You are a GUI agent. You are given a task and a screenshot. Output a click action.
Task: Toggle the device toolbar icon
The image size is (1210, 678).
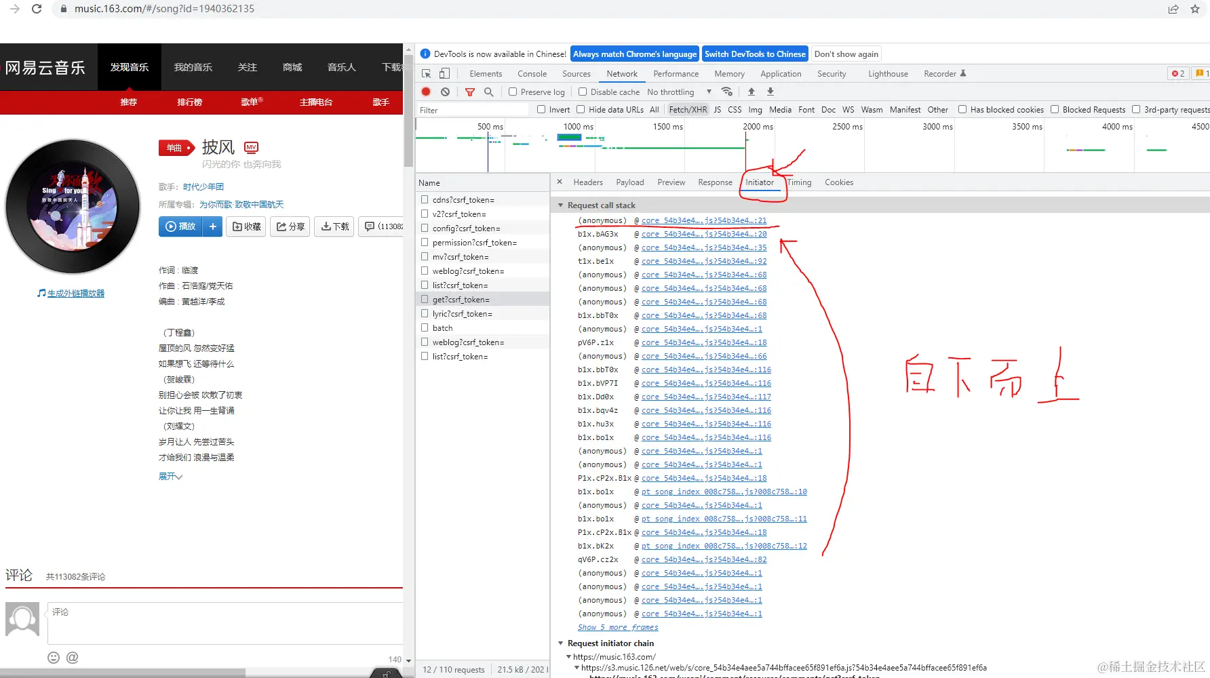point(445,73)
